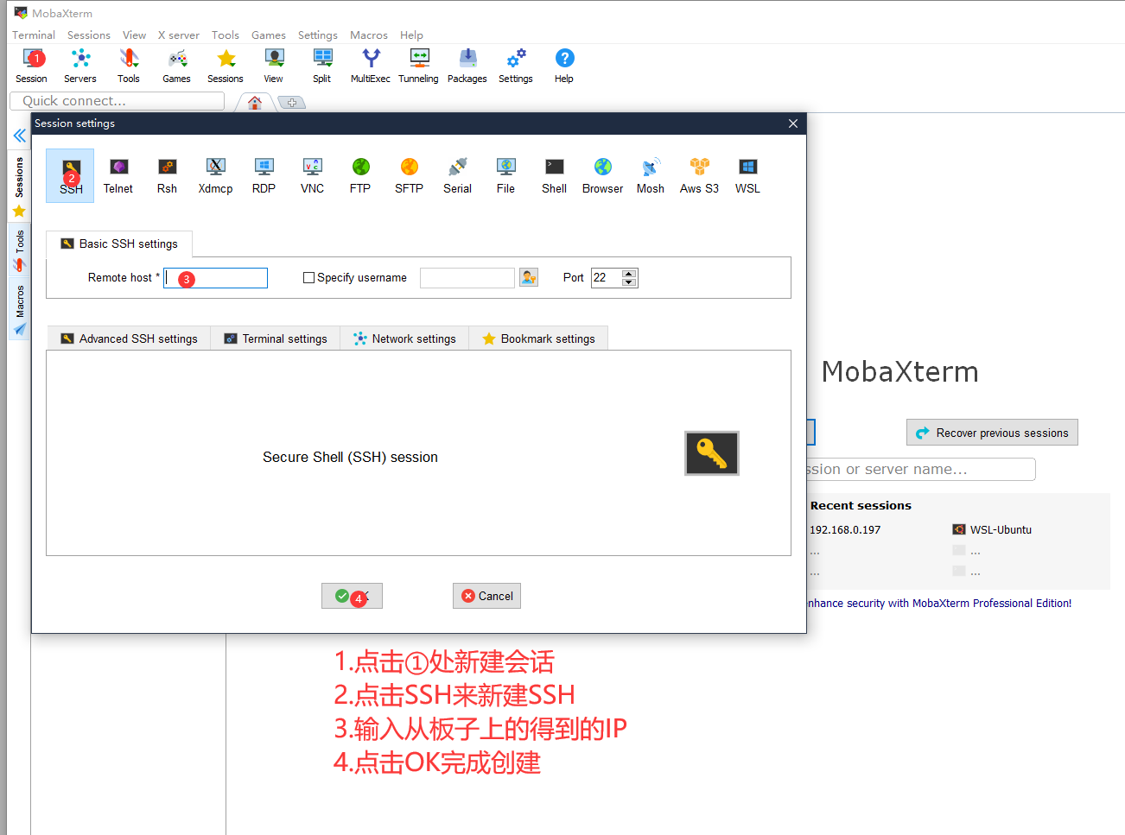Choose the Shell session type
1125x835 pixels.
click(554, 176)
